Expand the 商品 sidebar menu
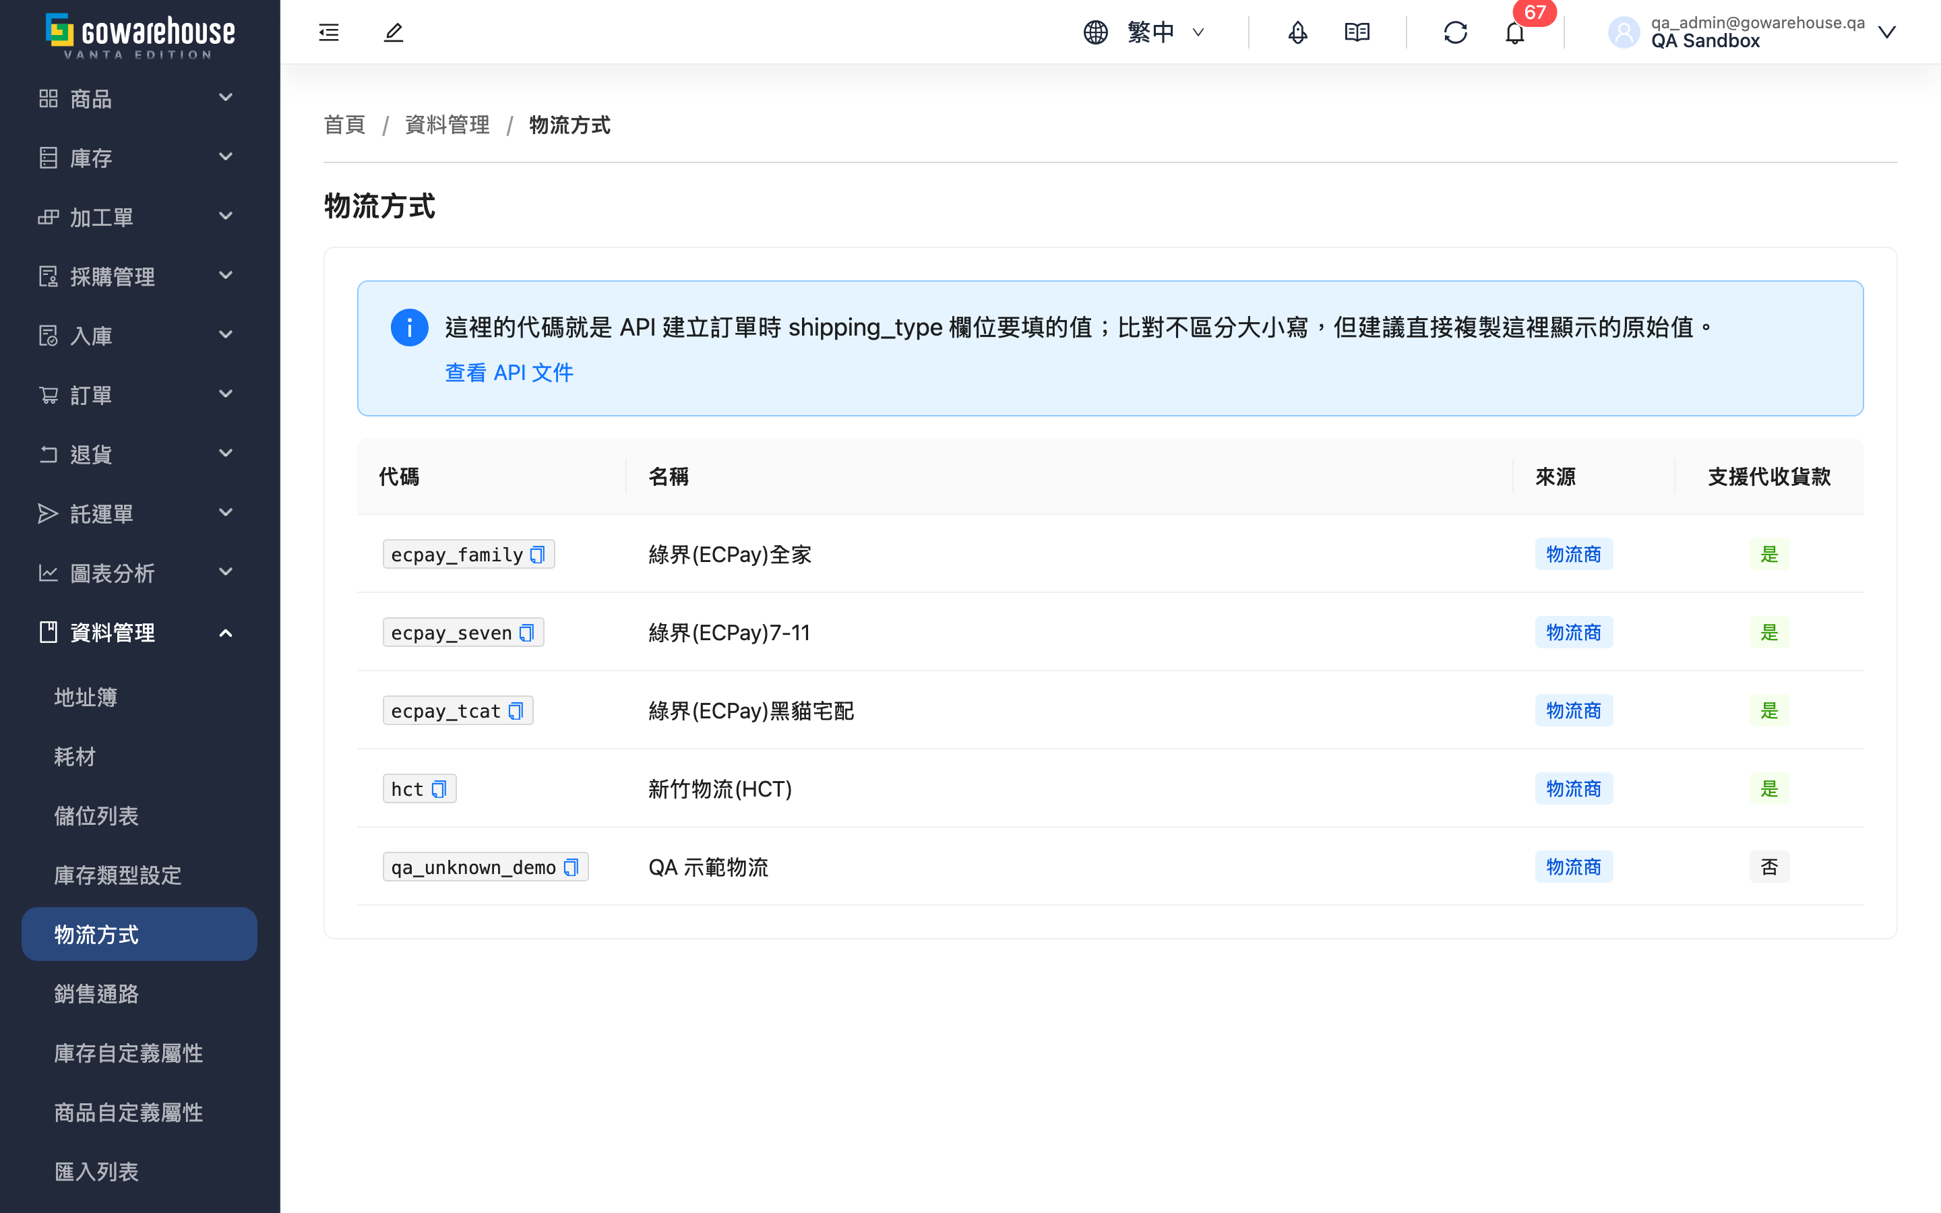The image size is (1941, 1213). [x=140, y=98]
